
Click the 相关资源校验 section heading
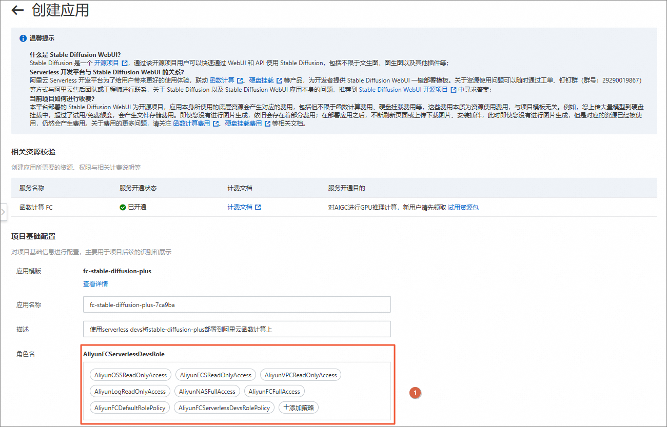pyautogui.click(x=33, y=152)
